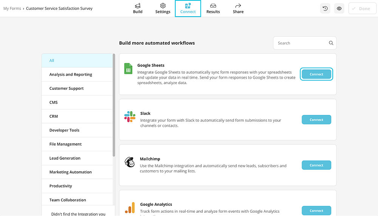
Task: Click the Mailchimp logo icon
Action: [130, 162]
